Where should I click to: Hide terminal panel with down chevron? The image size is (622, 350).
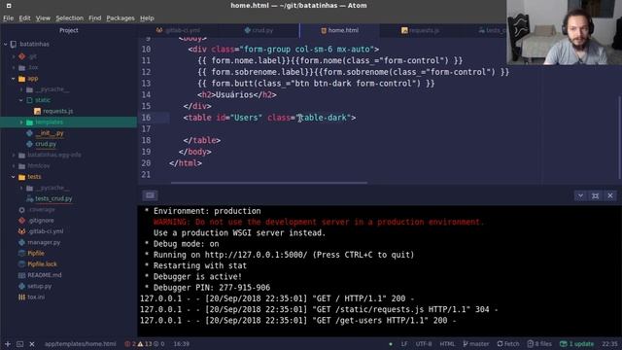[580, 195]
